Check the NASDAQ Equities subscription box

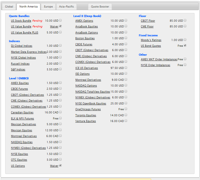[x=60, y=142]
